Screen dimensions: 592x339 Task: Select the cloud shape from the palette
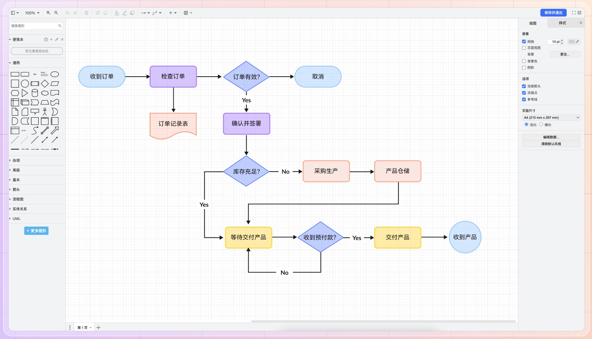coord(45,93)
